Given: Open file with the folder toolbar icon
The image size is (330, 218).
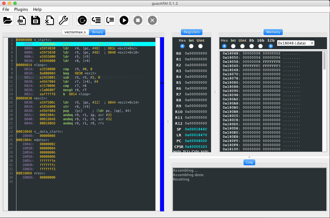Looking at the screenshot, I should pos(8,20).
